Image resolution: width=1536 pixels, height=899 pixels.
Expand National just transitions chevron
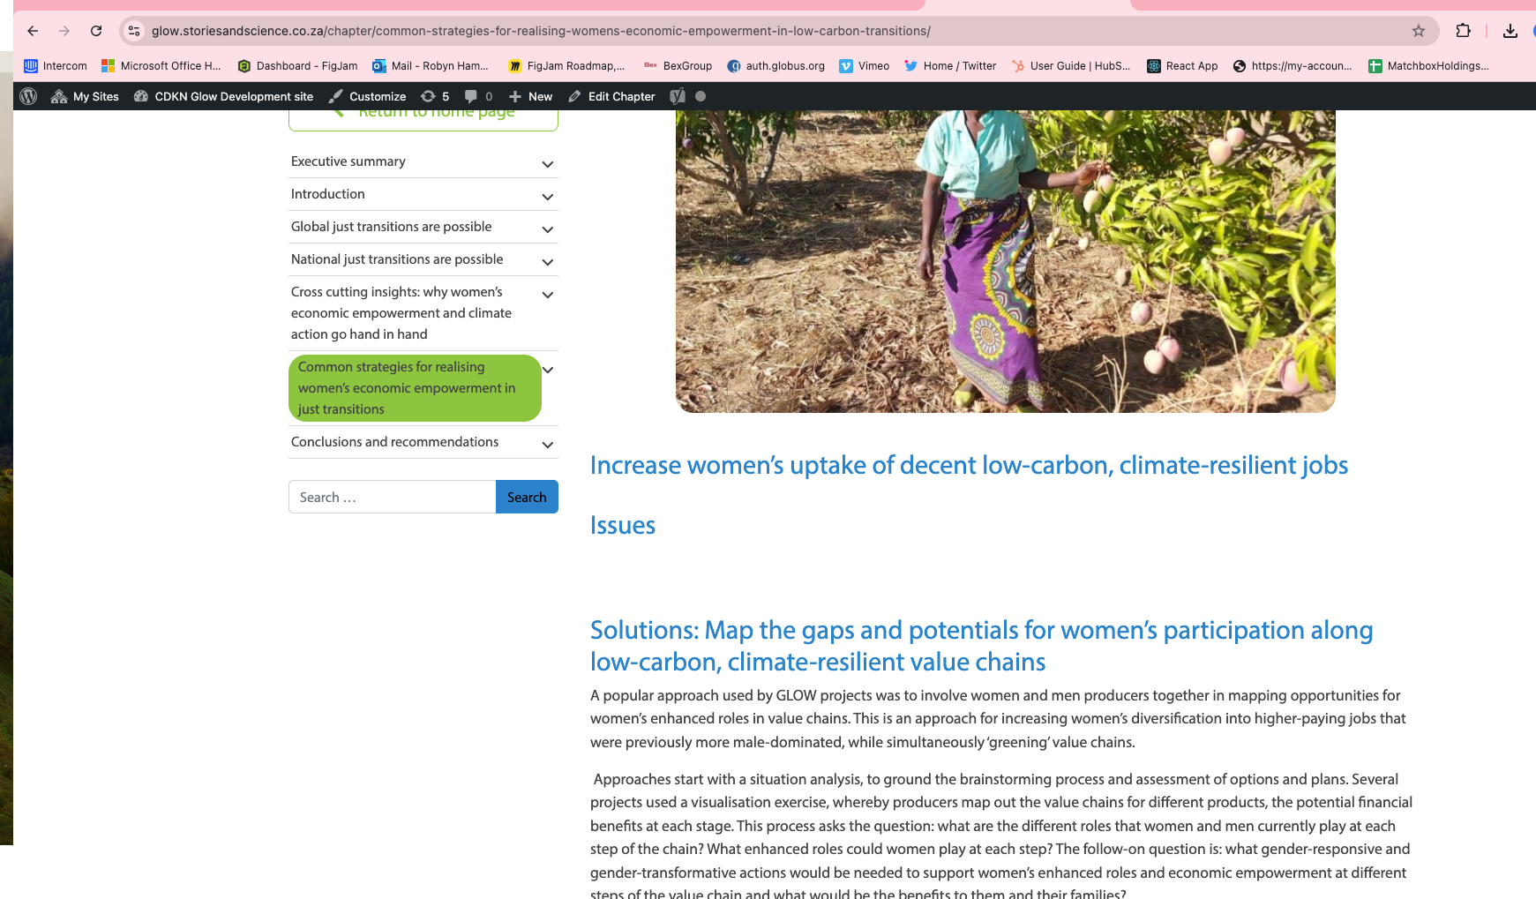click(x=547, y=262)
